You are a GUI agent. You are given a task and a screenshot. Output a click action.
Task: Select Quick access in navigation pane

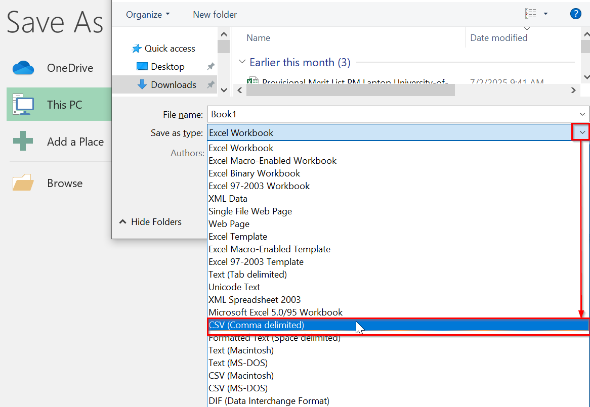pos(170,49)
